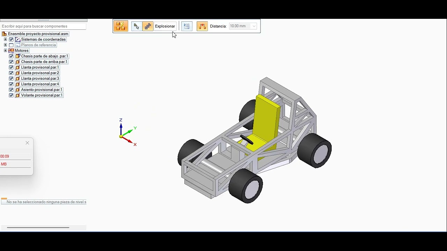This screenshot has width=447, height=251.
Task: Close the small floating recording panel
Action: click(27, 143)
